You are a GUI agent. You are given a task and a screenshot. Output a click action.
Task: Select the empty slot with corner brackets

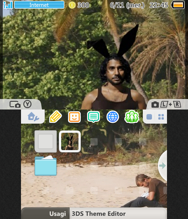point(94,141)
